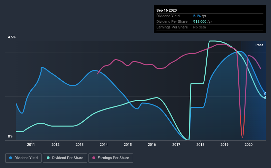Click the teal Dividend Per Share legend dot
Screen dimensions: 271x168
coord(48,158)
